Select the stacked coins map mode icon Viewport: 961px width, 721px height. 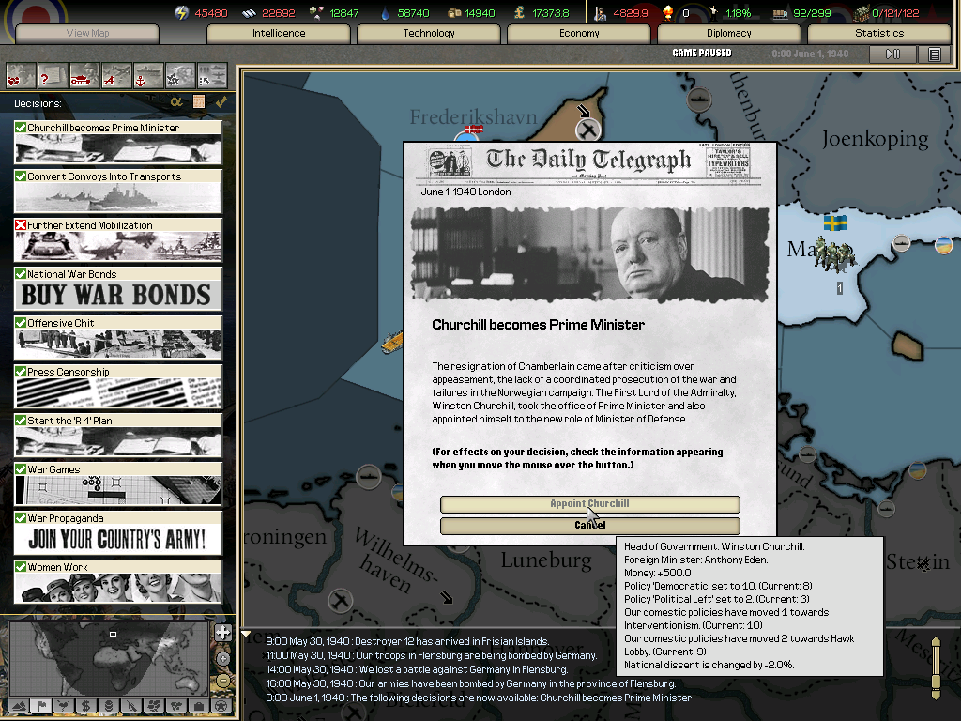pos(109,706)
